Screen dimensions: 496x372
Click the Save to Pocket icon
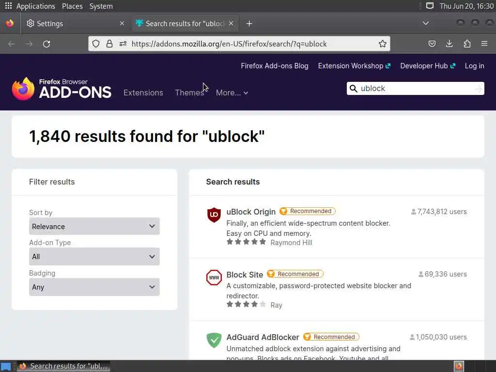(x=432, y=44)
